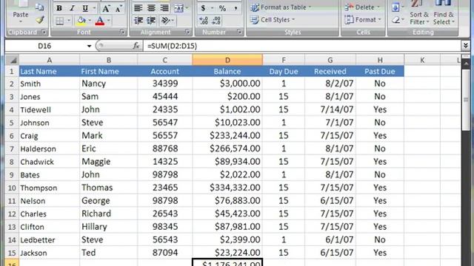Decrease font size with Shrink Font
Viewport: 474px width, 266px height.
coord(118,8)
